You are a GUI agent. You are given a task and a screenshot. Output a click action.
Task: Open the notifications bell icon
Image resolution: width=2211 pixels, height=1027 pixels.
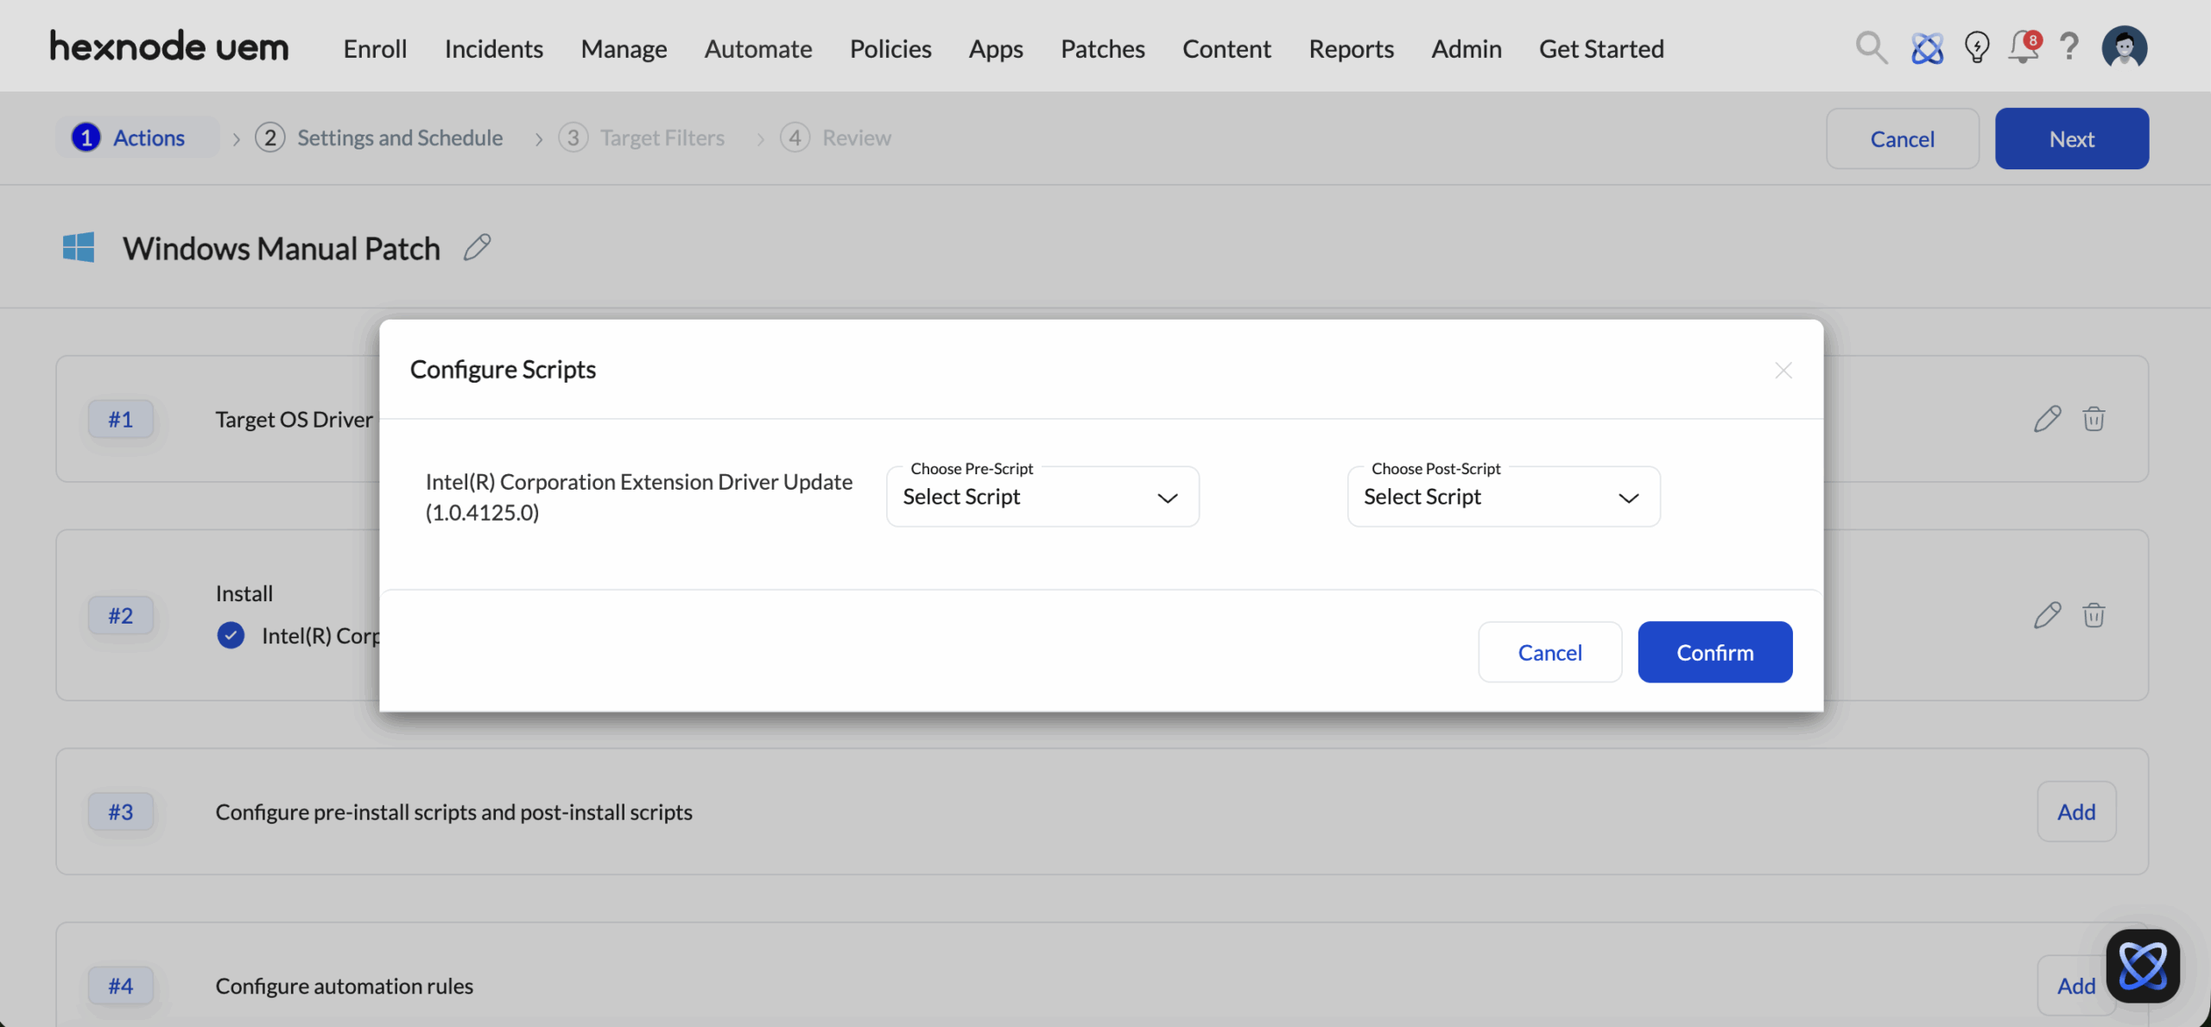[x=2024, y=47]
